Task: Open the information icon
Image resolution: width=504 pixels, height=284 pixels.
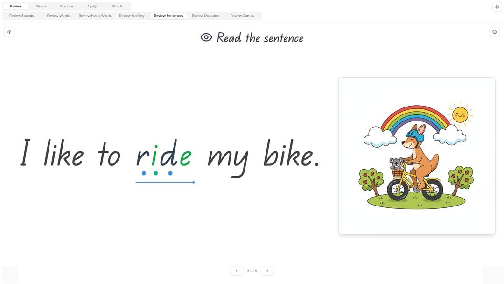Action: [x=495, y=31]
